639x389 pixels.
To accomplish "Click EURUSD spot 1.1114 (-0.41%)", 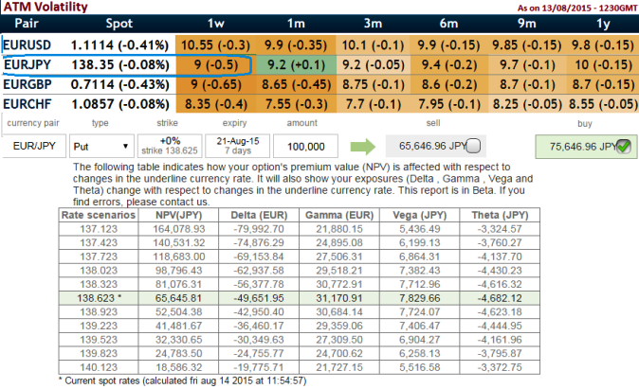I will (119, 44).
